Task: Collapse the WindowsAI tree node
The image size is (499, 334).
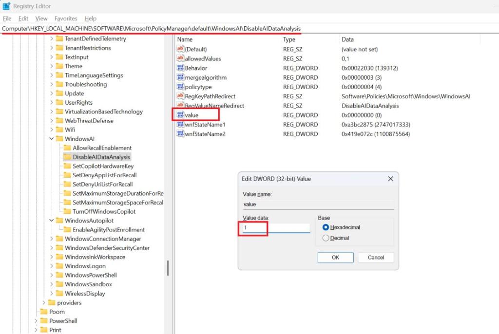Action: pos(52,138)
